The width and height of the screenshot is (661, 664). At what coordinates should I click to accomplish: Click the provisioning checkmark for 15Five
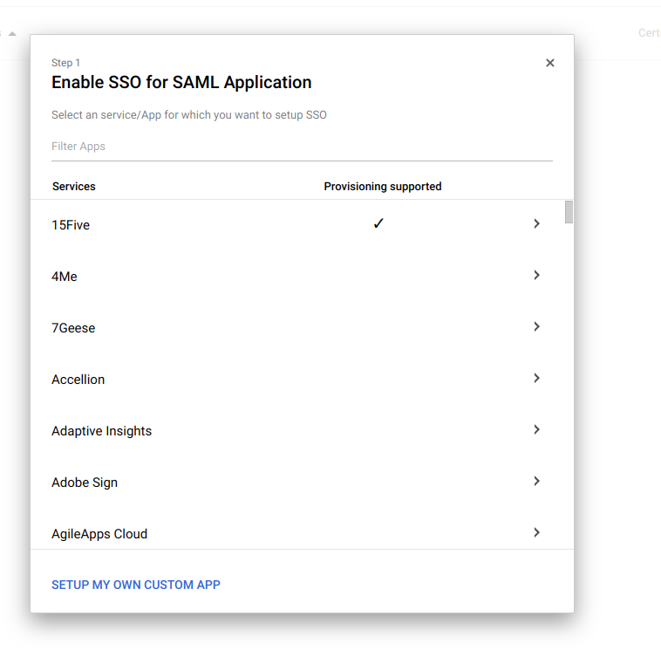pyautogui.click(x=378, y=223)
